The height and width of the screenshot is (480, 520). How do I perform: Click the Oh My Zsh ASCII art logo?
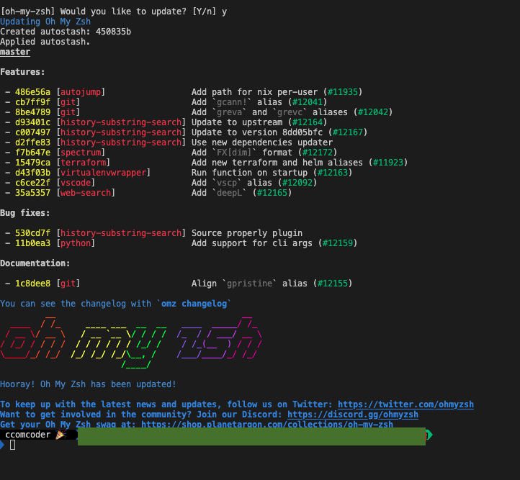click(131, 343)
